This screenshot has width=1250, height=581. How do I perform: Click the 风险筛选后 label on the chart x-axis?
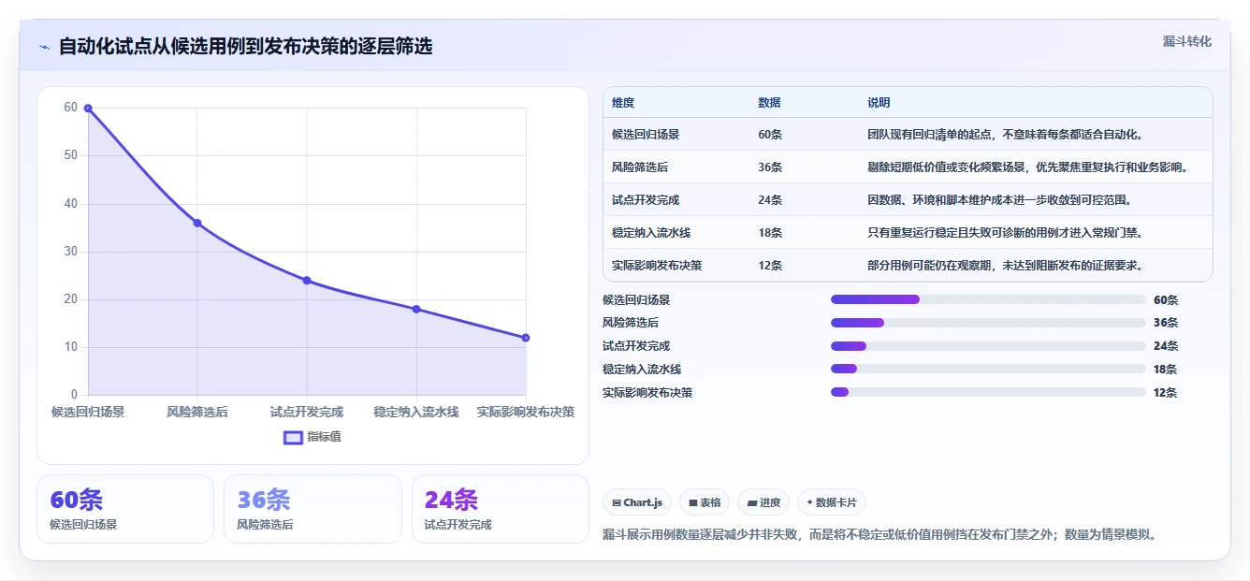[x=197, y=412]
